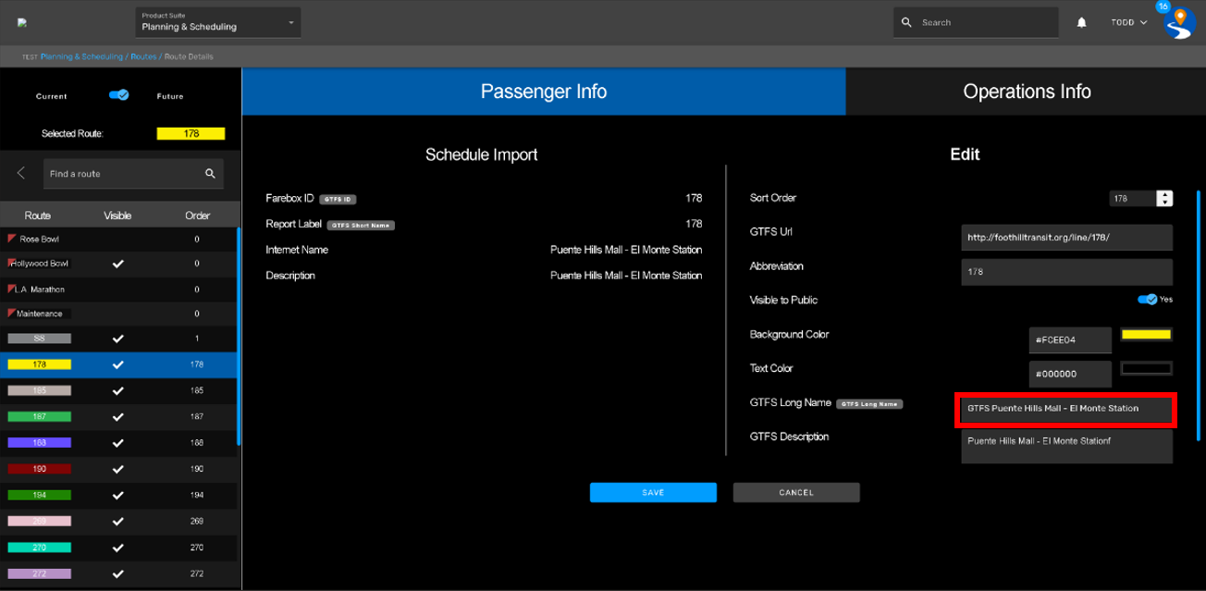1206x591 pixels.
Task: Switch to the Operations Info tab
Action: coord(1026,92)
